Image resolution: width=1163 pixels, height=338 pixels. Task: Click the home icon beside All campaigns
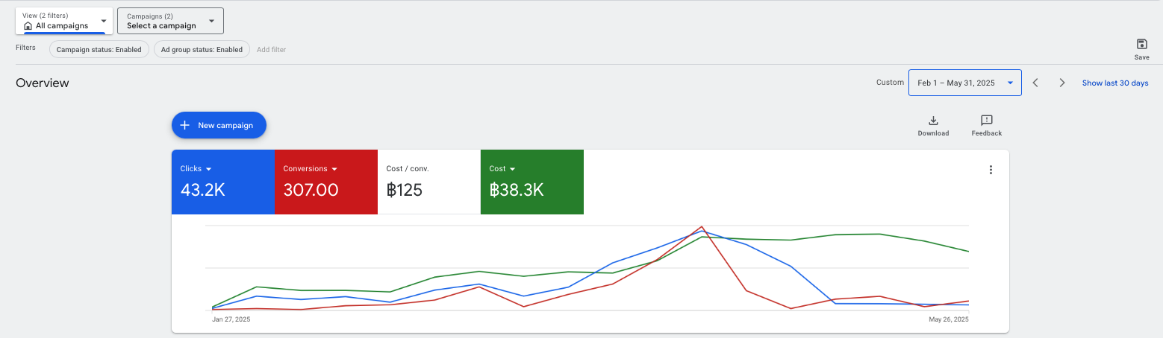[28, 25]
